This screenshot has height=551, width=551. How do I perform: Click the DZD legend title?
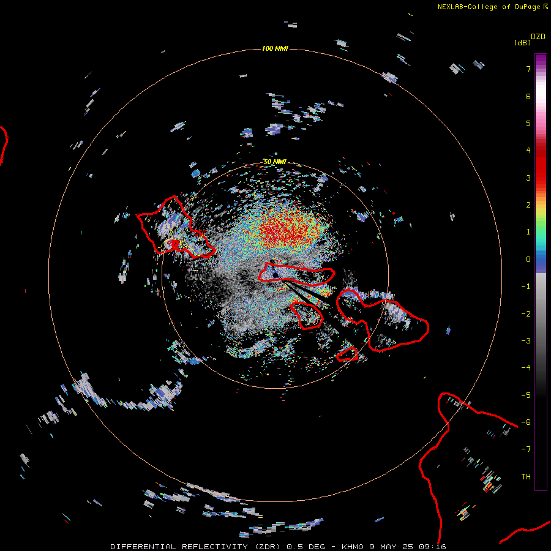click(x=538, y=37)
